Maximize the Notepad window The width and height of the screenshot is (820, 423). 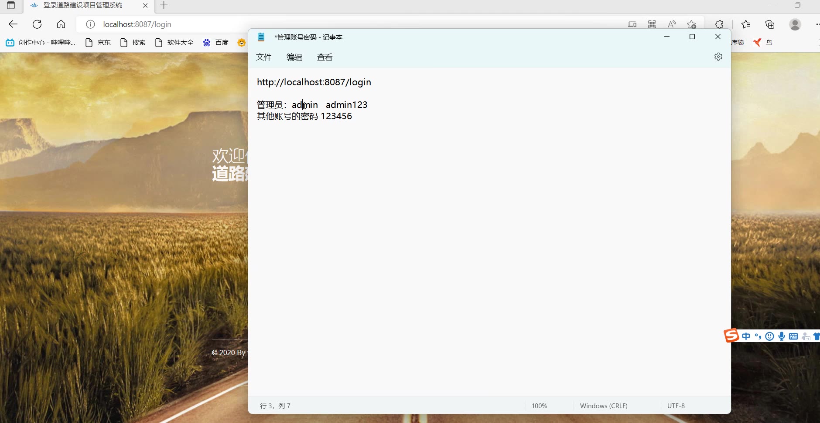click(x=692, y=37)
